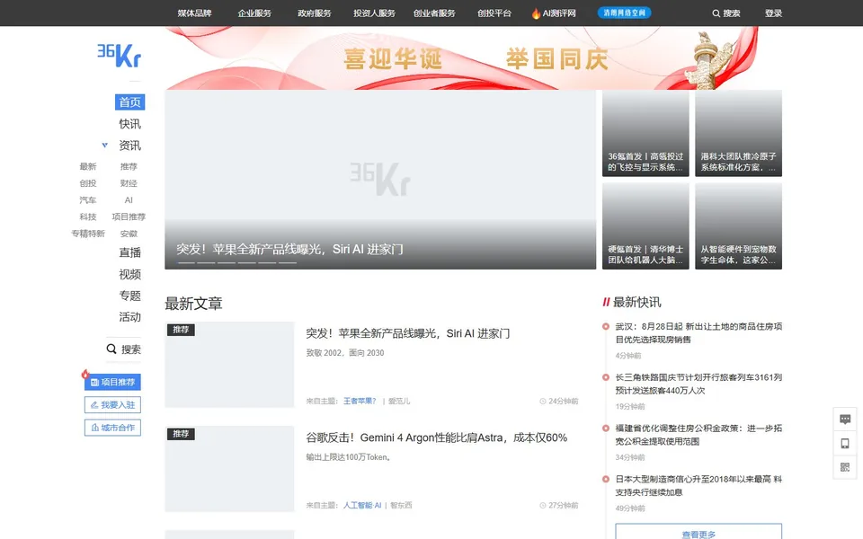Select the sidebar 项目推荐 subcategory link
863x539 pixels.
click(x=129, y=216)
